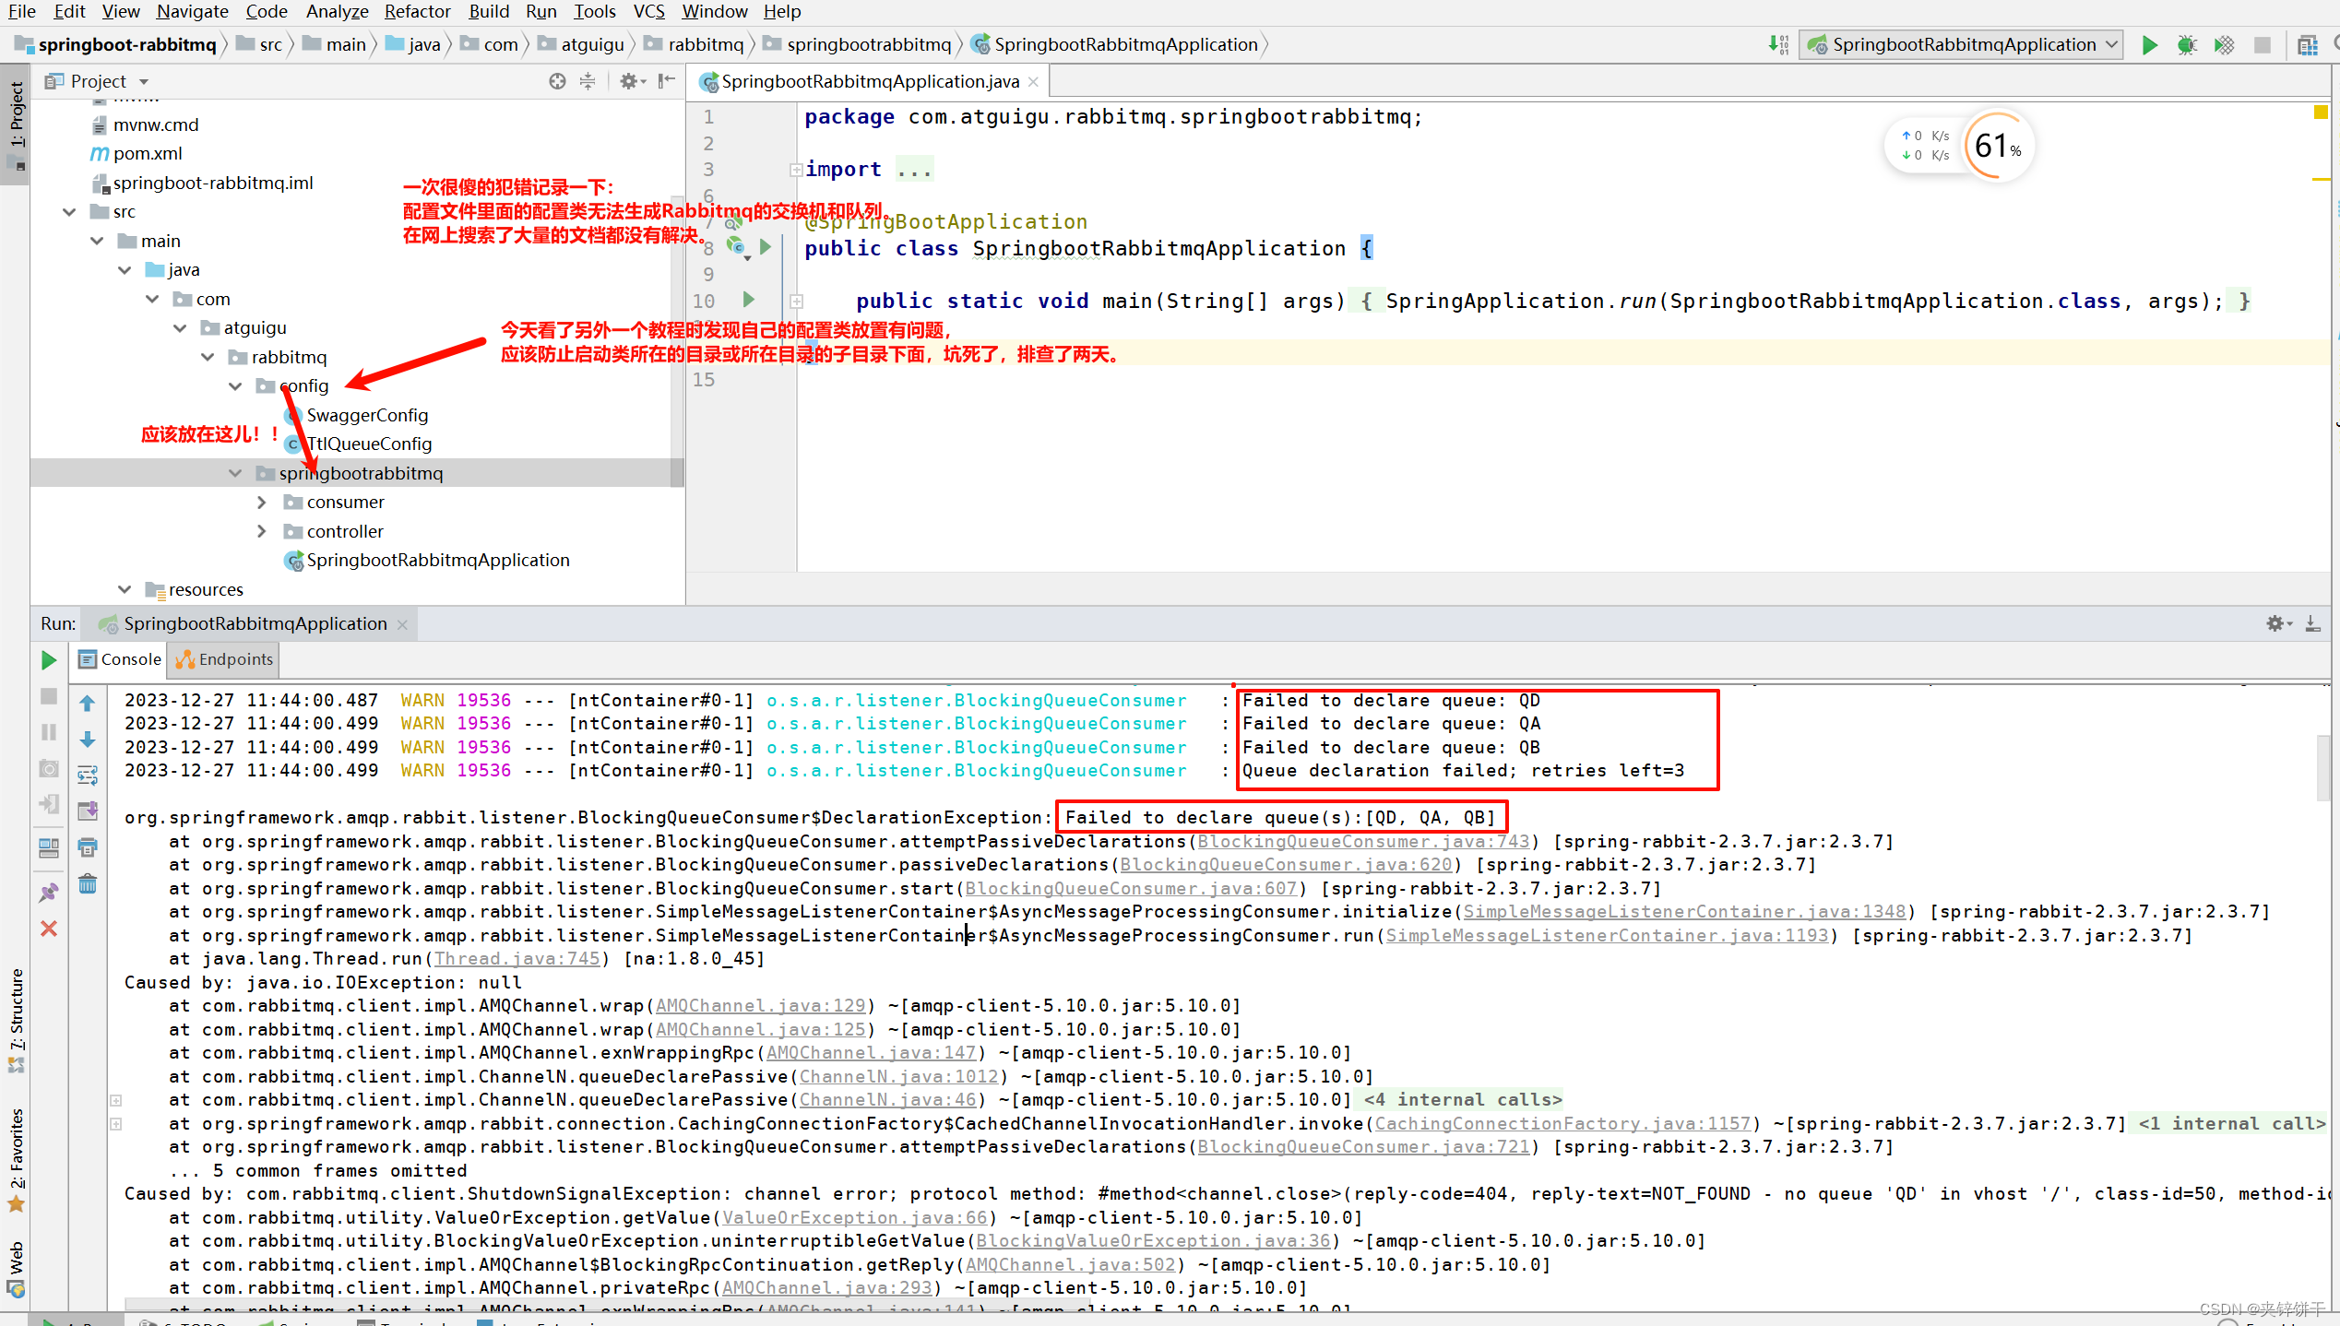
Task: Toggle Use Soft Wraps in the console
Action: pyautogui.click(x=88, y=775)
